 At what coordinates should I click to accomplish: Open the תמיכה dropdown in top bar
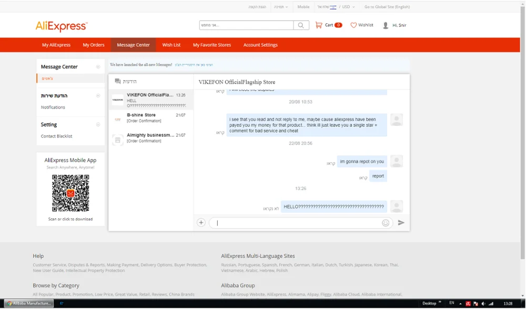click(281, 7)
